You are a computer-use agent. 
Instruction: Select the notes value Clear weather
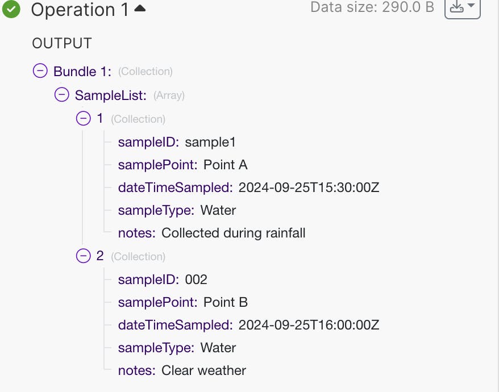[203, 370]
